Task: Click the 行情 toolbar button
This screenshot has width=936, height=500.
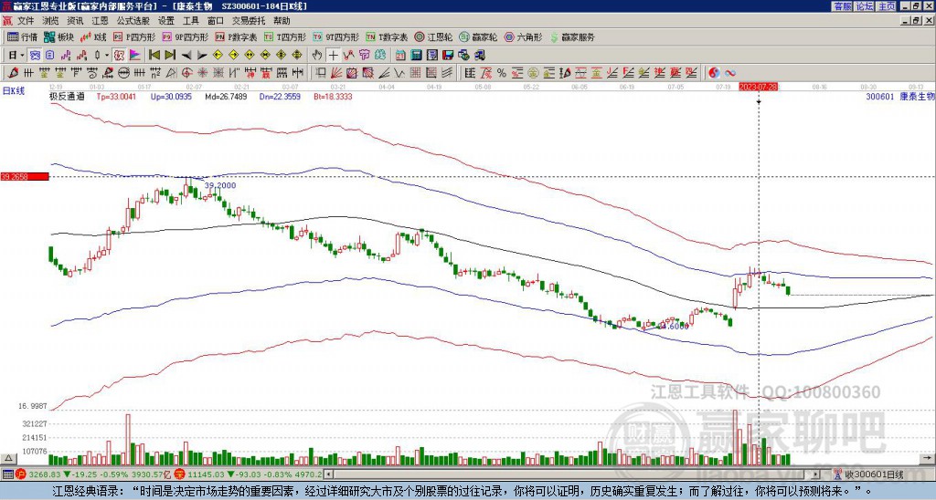Action: point(23,36)
